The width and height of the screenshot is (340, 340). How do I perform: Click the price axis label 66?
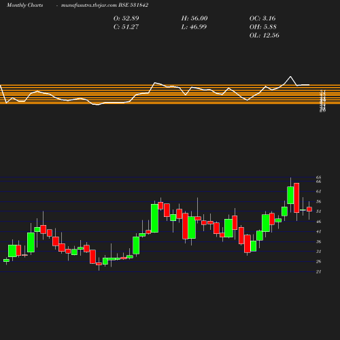(318, 182)
